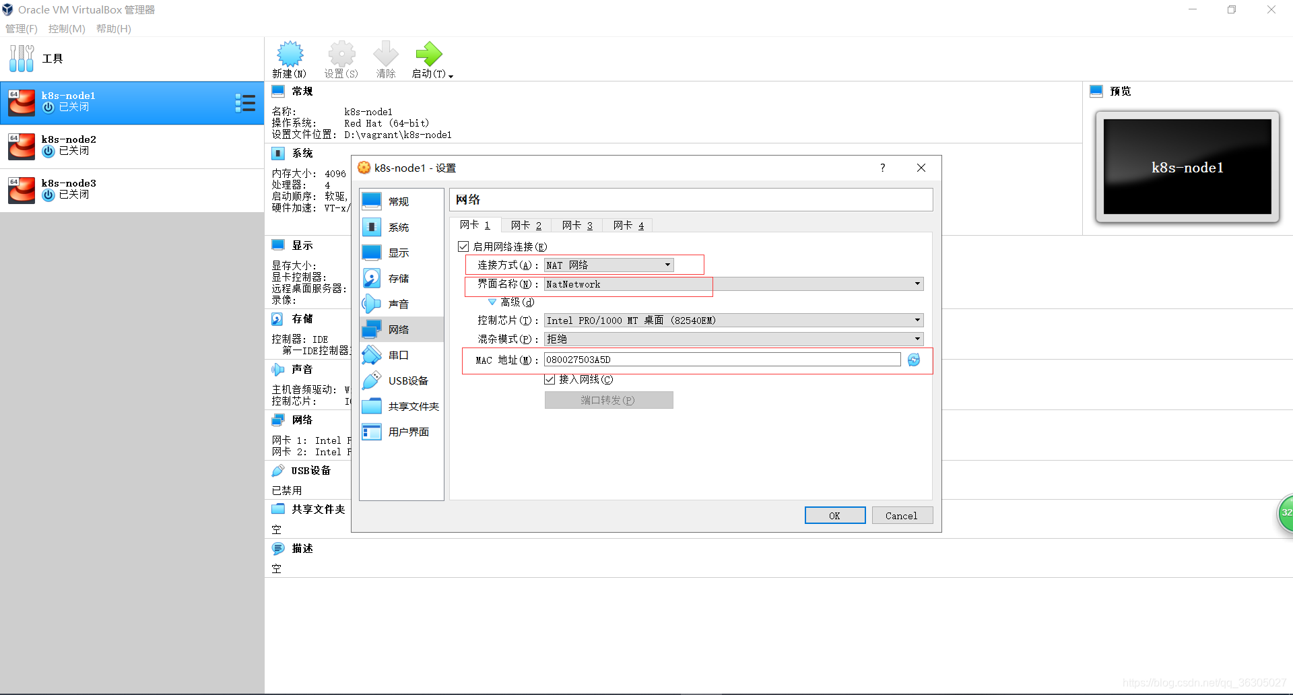
Task: Open General (常规) settings category
Action: tap(401, 201)
